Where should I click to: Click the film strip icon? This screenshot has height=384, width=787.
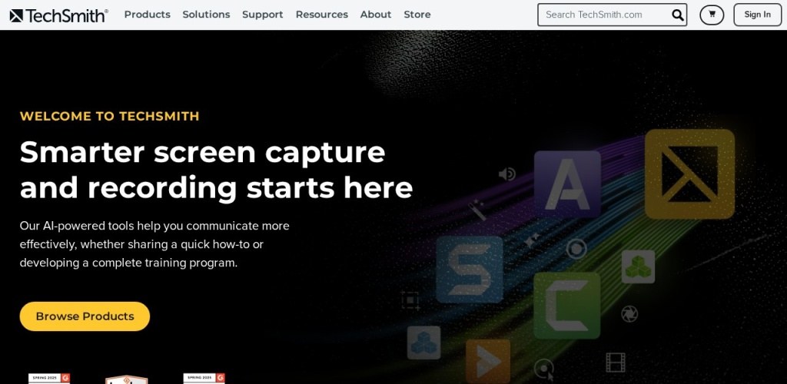tap(616, 362)
